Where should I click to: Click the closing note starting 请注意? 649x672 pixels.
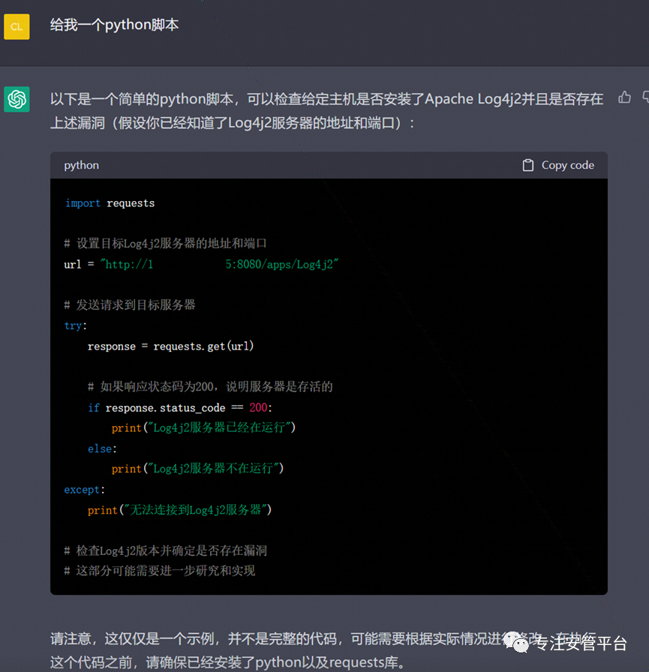click(x=323, y=650)
